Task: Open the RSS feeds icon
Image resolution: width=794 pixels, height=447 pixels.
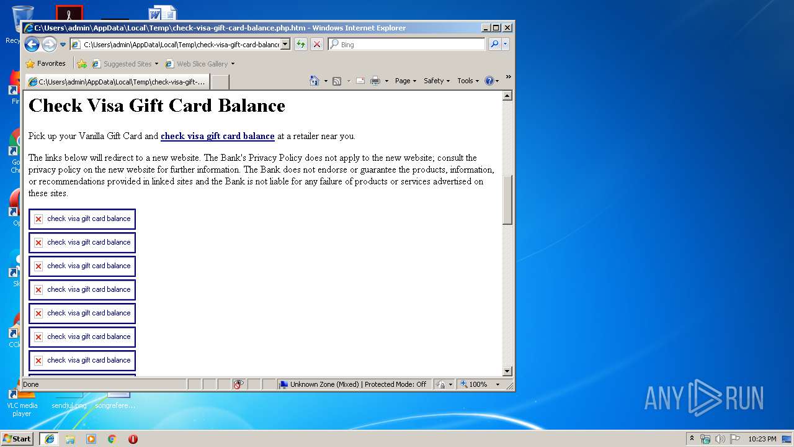Action: (337, 81)
